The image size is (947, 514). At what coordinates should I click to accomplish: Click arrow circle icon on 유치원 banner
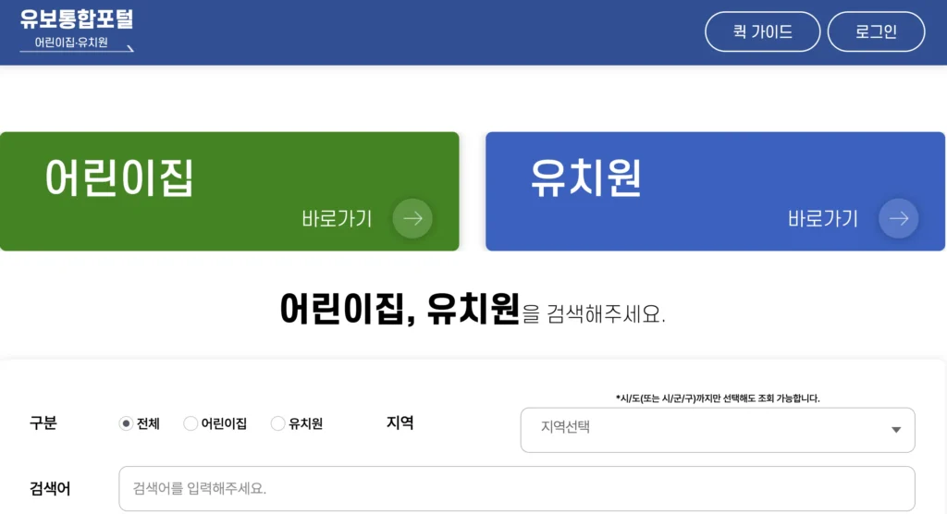click(x=898, y=218)
